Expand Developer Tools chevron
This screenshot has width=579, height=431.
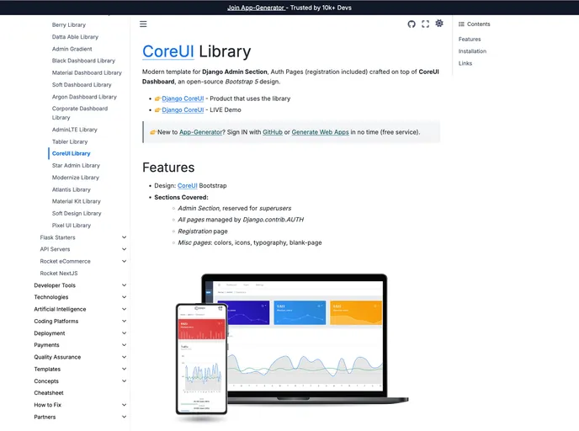[x=124, y=285]
